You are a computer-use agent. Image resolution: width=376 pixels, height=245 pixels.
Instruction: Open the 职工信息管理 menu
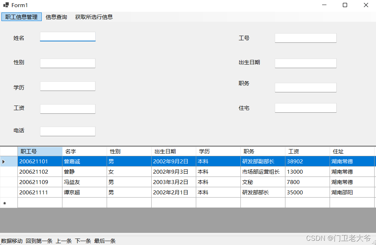21,17
